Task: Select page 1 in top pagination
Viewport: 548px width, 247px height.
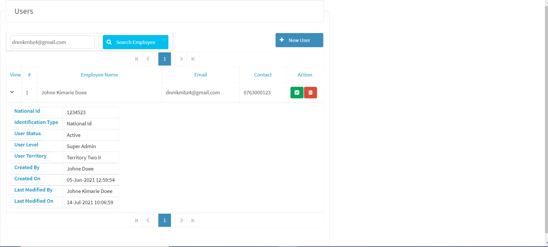Action: click(x=165, y=59)
